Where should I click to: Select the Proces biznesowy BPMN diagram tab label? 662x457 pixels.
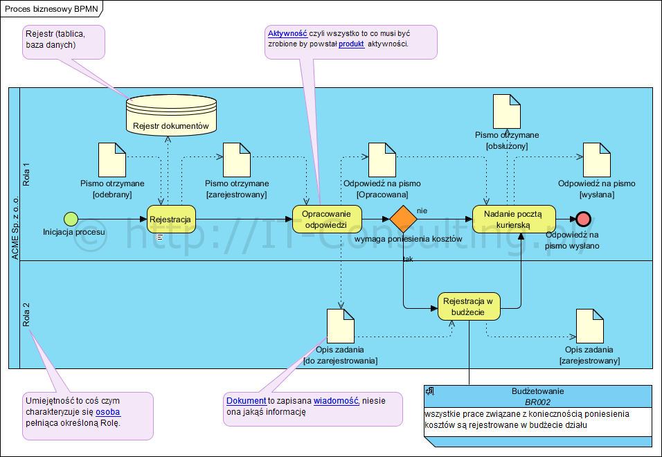[x=51, y=8]
